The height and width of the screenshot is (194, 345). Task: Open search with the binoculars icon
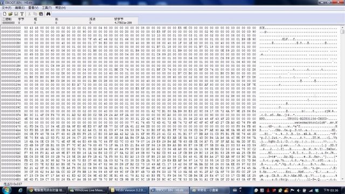pyautogui.click(x=48, y=14)
